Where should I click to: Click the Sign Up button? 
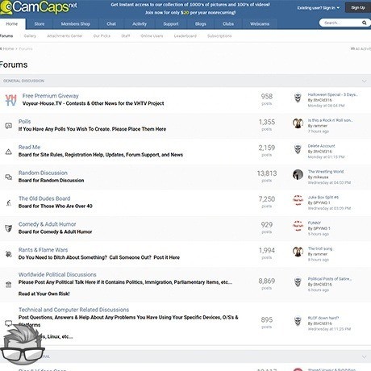click(358, 8)
